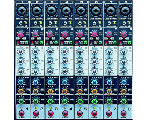Click the green PAN knob on channel 5
This screenshot has width=147, height=120.
coord(80,101)
